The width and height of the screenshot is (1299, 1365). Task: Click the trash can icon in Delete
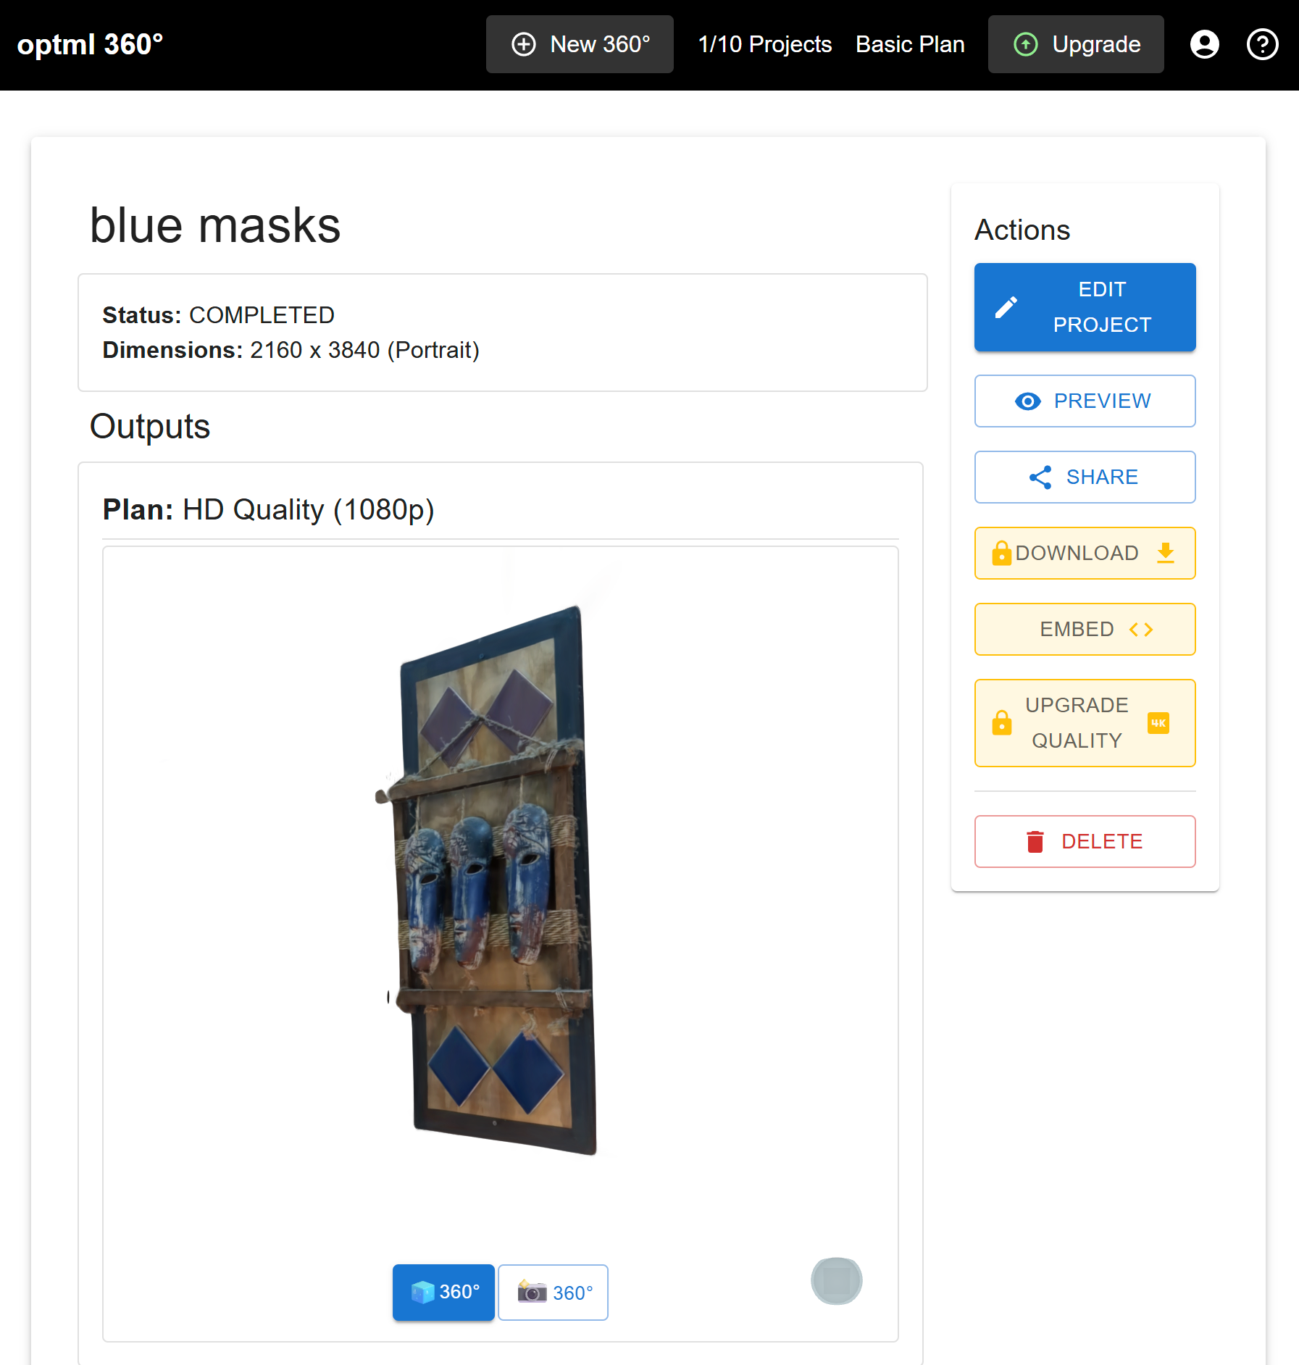pyautogui.click(x=1035, y=842)
